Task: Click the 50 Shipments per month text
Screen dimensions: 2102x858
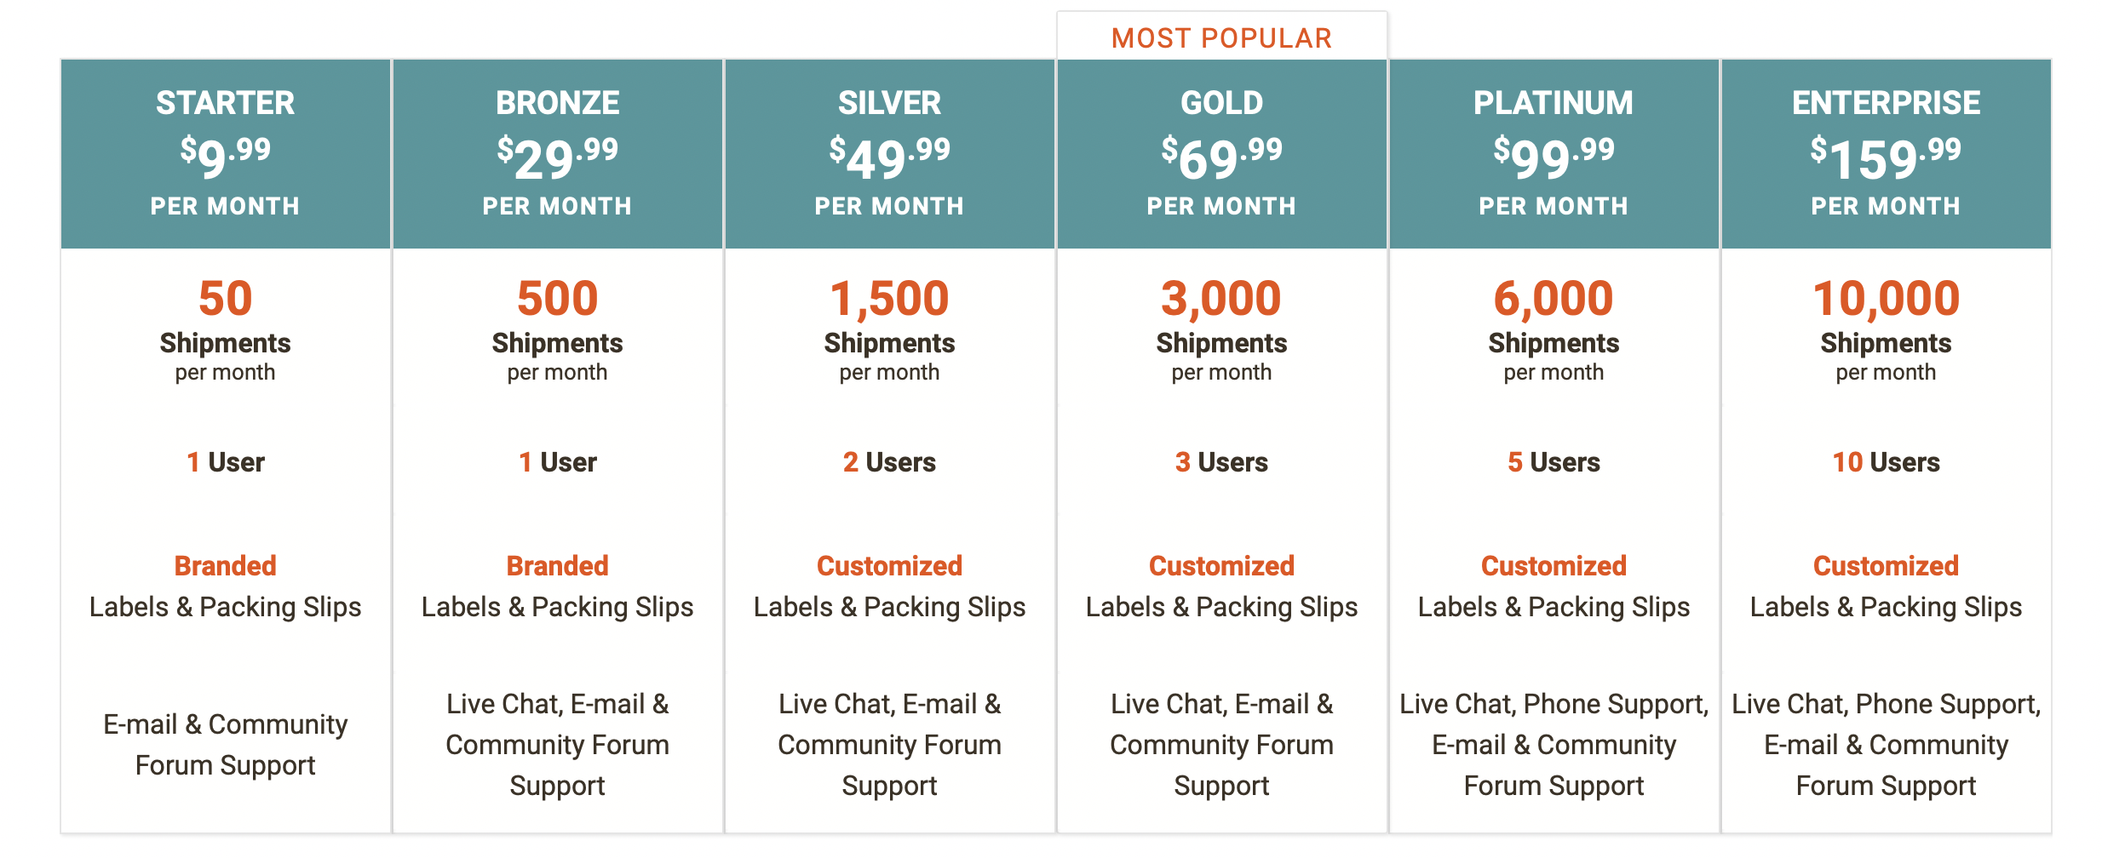Action: (x=226, y=330)
